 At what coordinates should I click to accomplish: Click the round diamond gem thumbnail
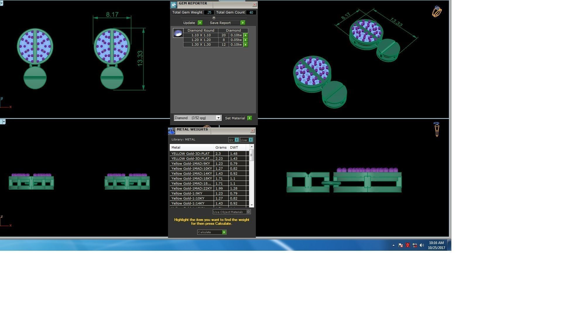pos(178,33)
